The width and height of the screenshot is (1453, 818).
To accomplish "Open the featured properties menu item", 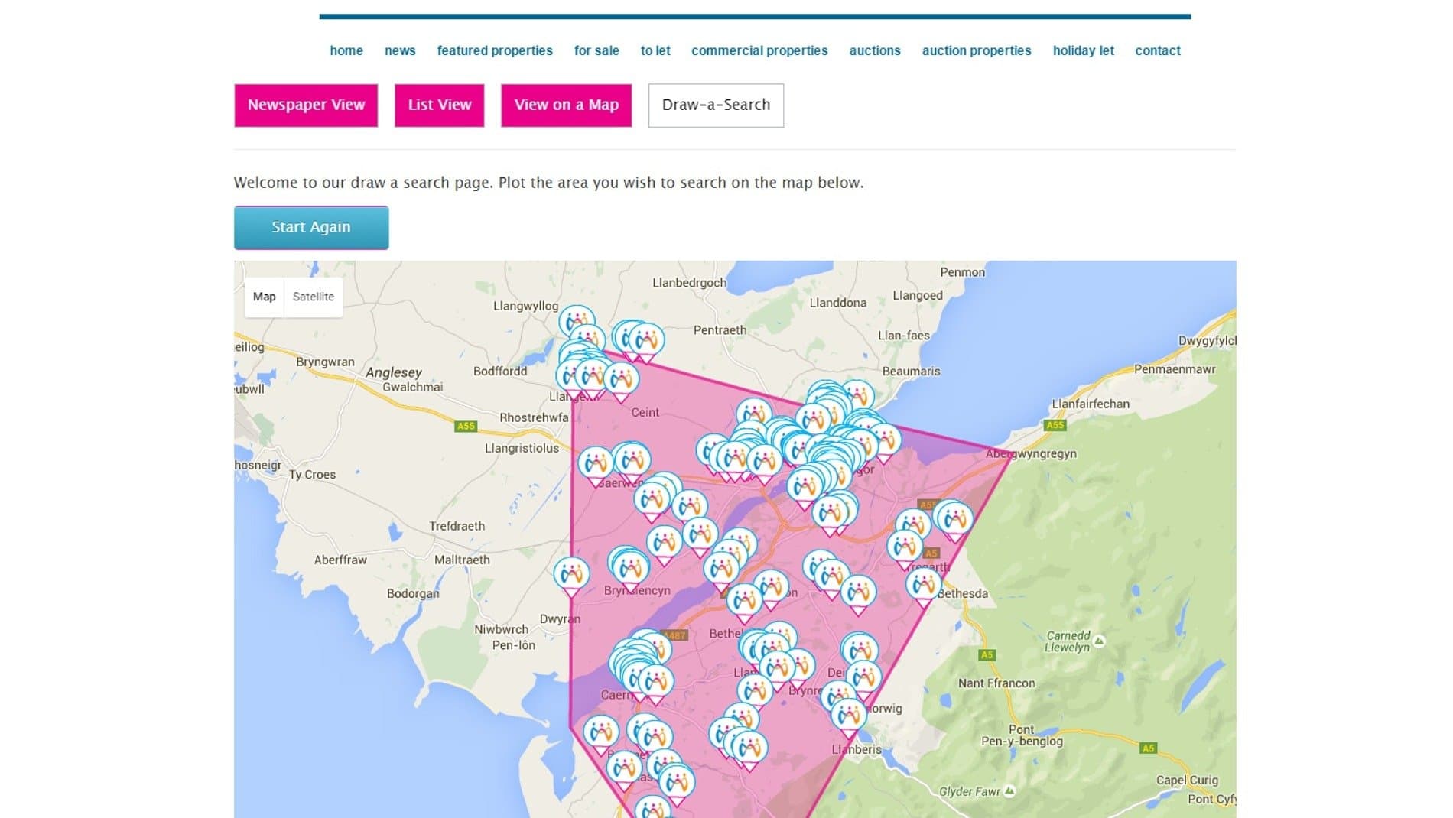I will point(495,50).
